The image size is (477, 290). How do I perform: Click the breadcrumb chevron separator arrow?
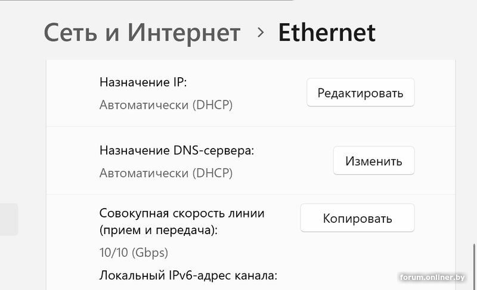point(260,32)
